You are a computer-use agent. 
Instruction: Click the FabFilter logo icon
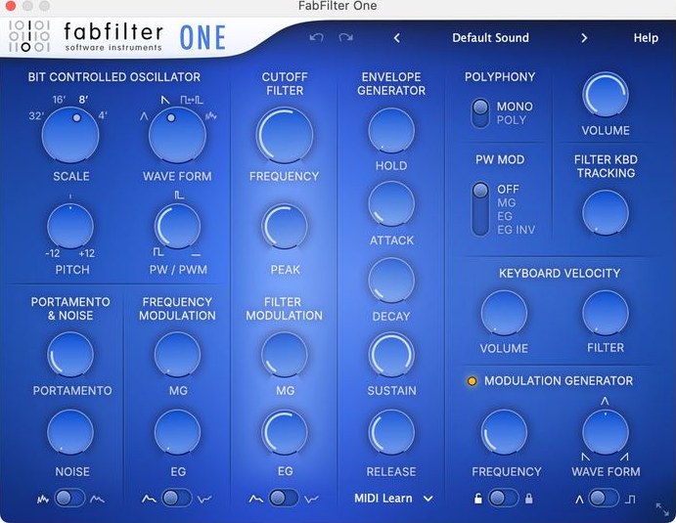coord(29,36)
